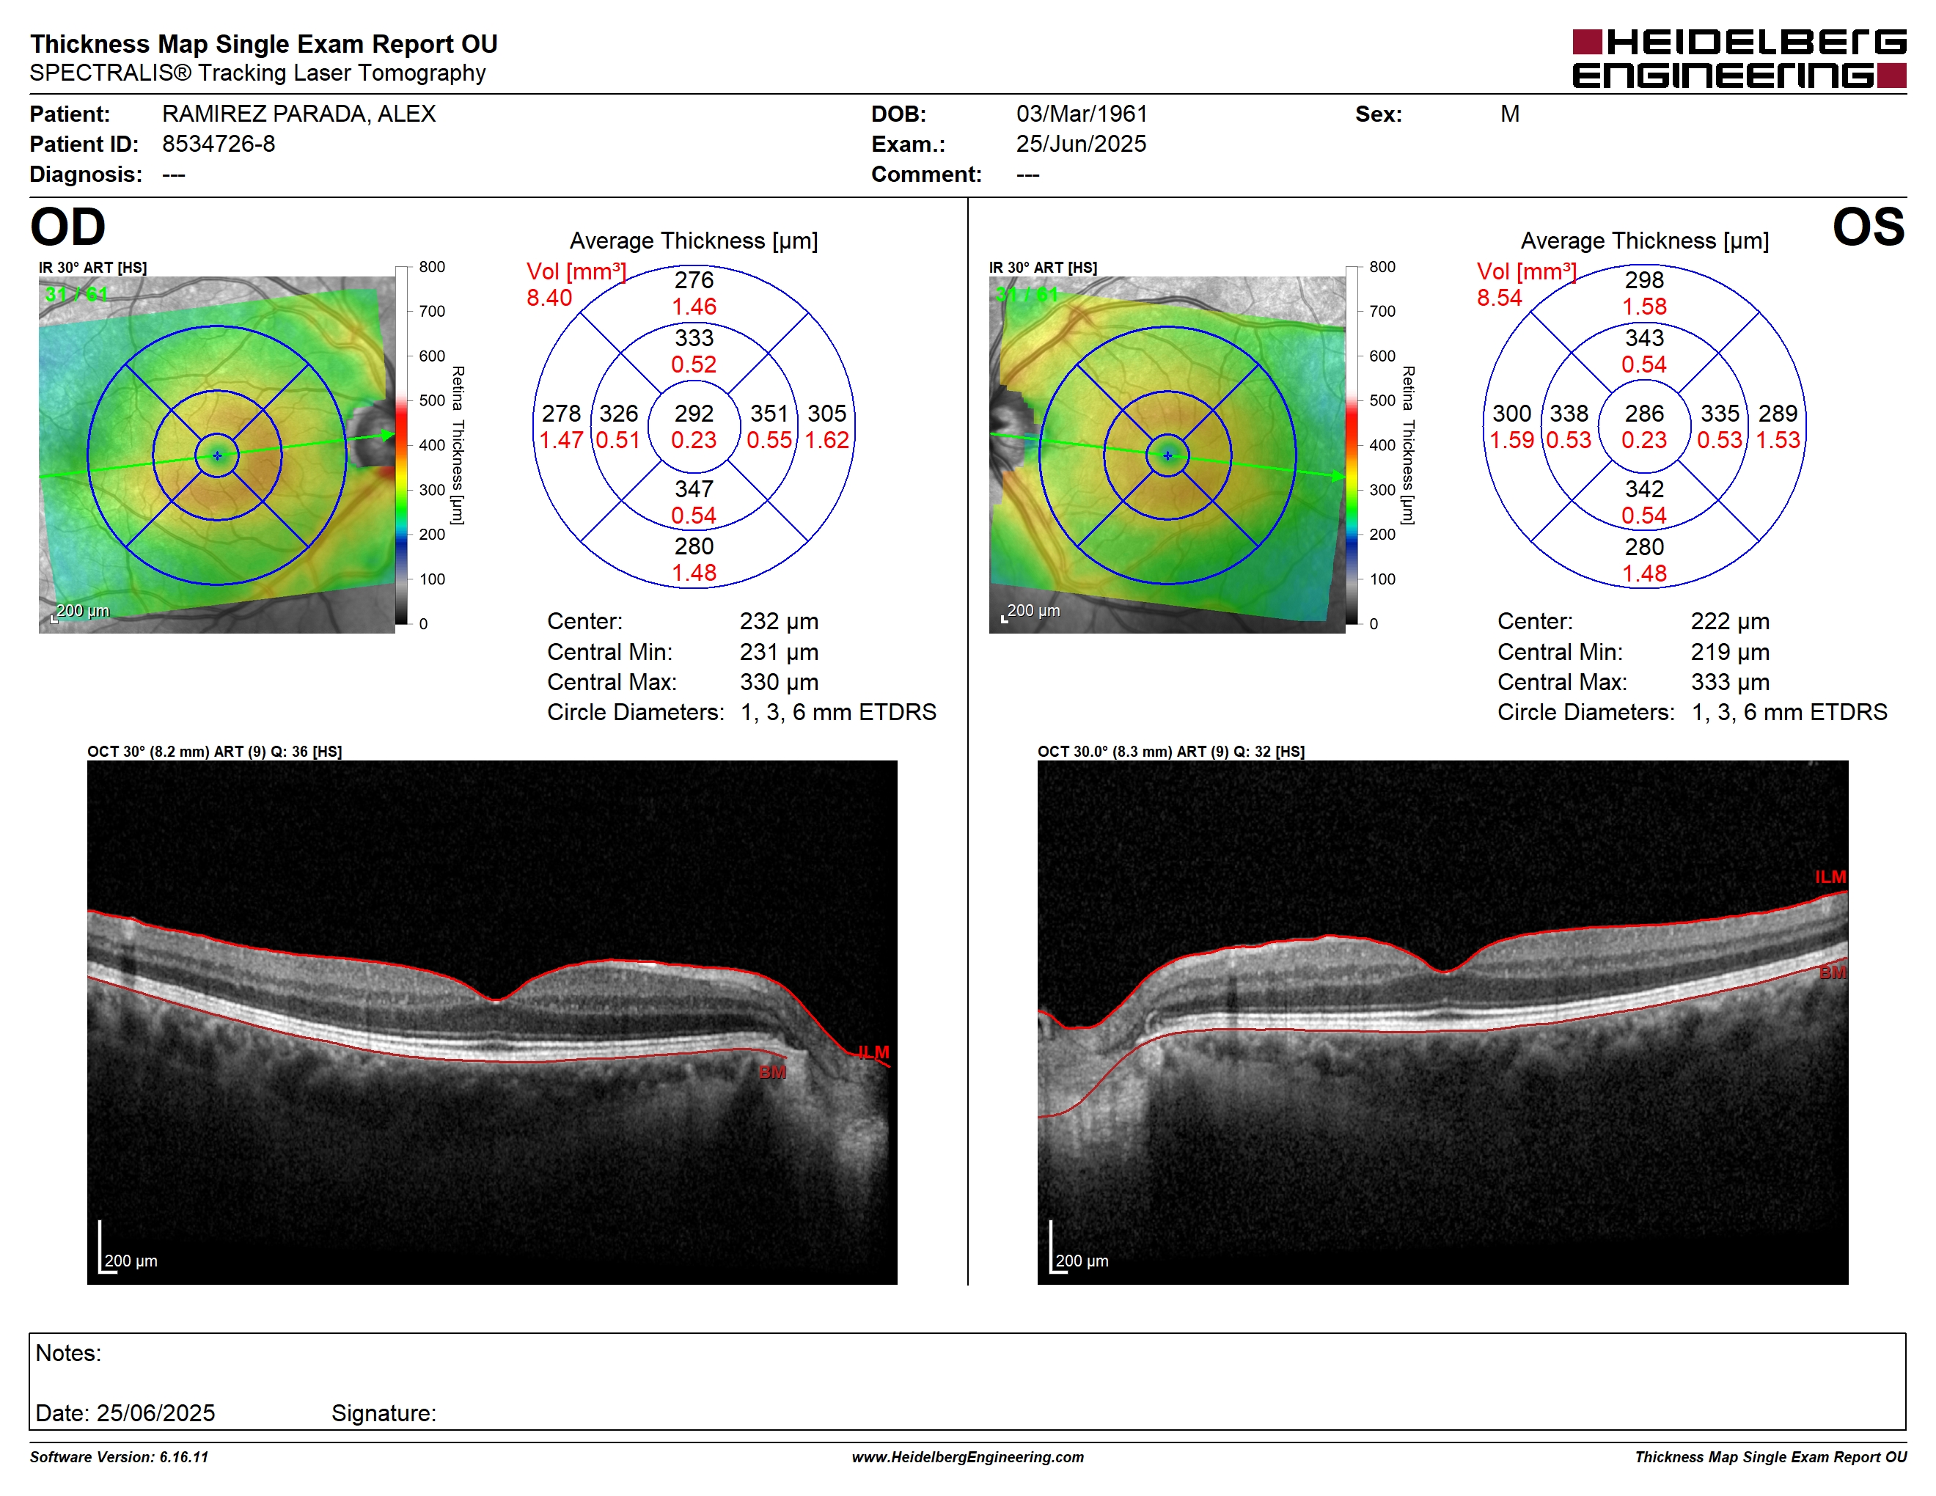Click OS total volume value 8.54
This screenshot has height=1496, width=1936.
click(x=1499, y=298)
